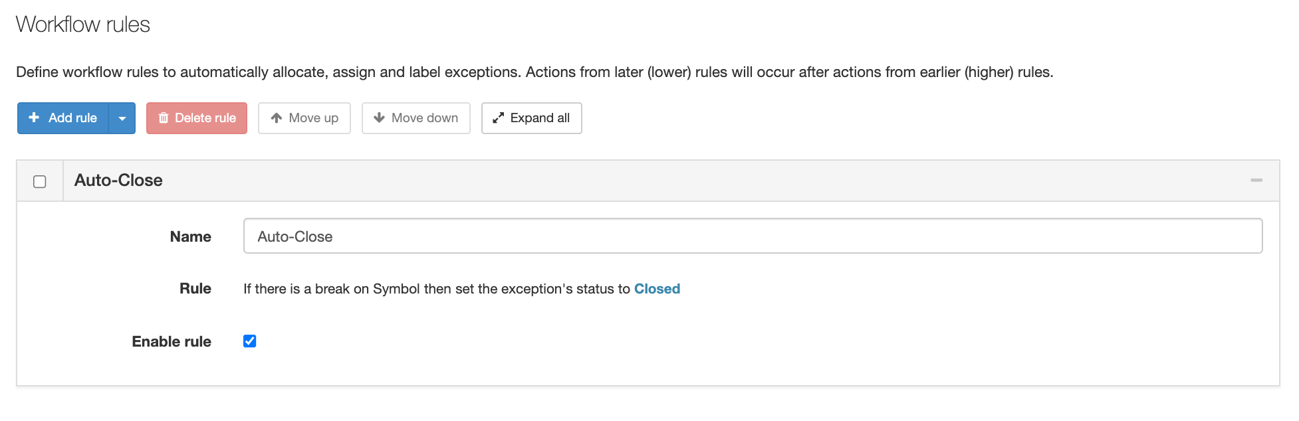This screenshot has width=1299, height=421.
Task: Click the trash icon on Delete rule
Action: click(164, 118)
